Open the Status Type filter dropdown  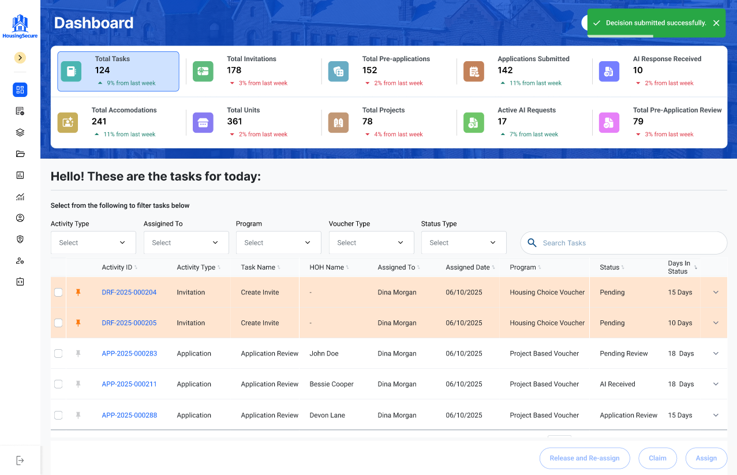tap(463, 243)
